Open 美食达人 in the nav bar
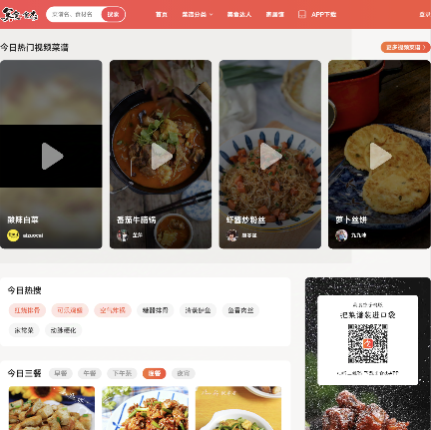The image size is (431, 430). [x=239, y=14]
